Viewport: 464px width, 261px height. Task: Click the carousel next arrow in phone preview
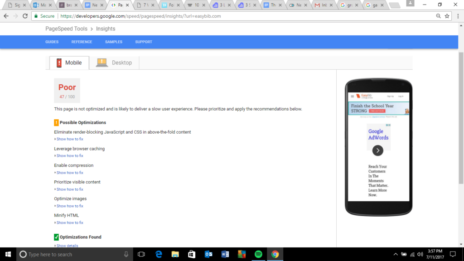click(x=377, y=150)
